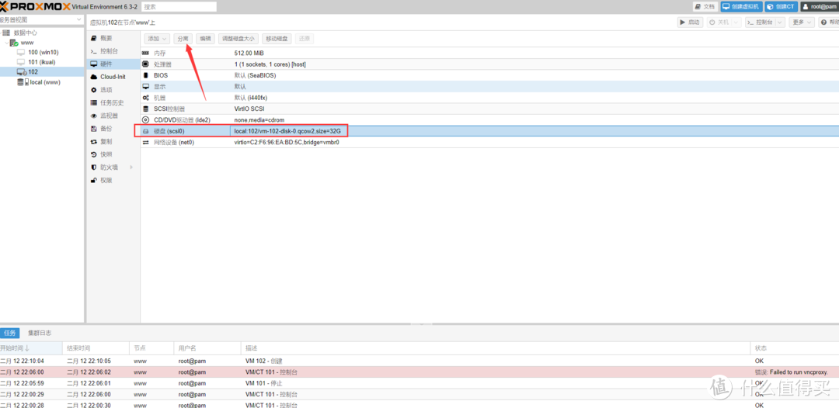Open 快照 (Snapshots) history icon
The height and width of the screenshot is (408, 839).
click(94, 154)
